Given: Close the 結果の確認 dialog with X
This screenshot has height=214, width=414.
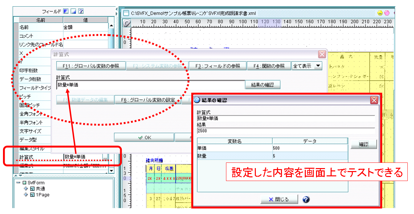Looking at the screenshot, I should click(374, 100).
